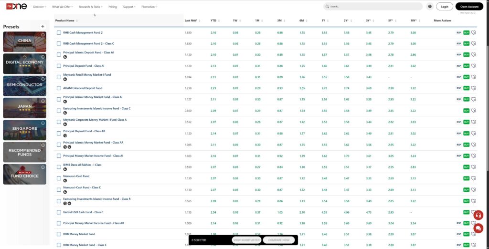Collapse the Presets panel with back arrow

click(43, 27)
